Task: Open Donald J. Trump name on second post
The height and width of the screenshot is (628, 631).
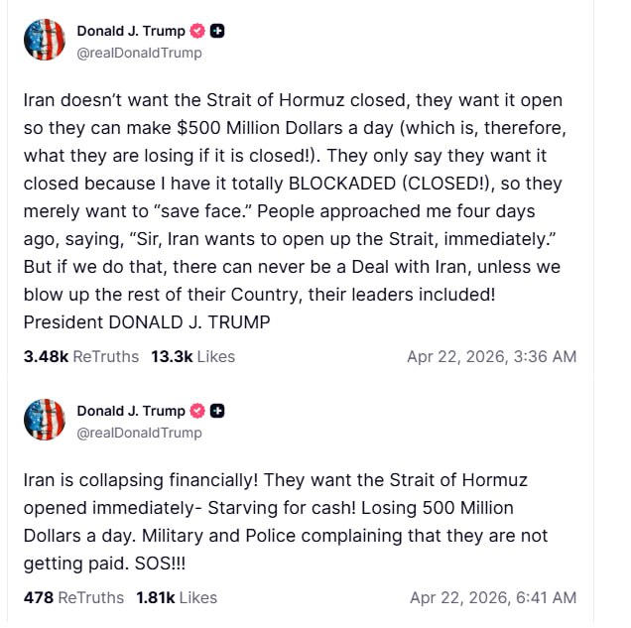Action: (x=130, y=411)
